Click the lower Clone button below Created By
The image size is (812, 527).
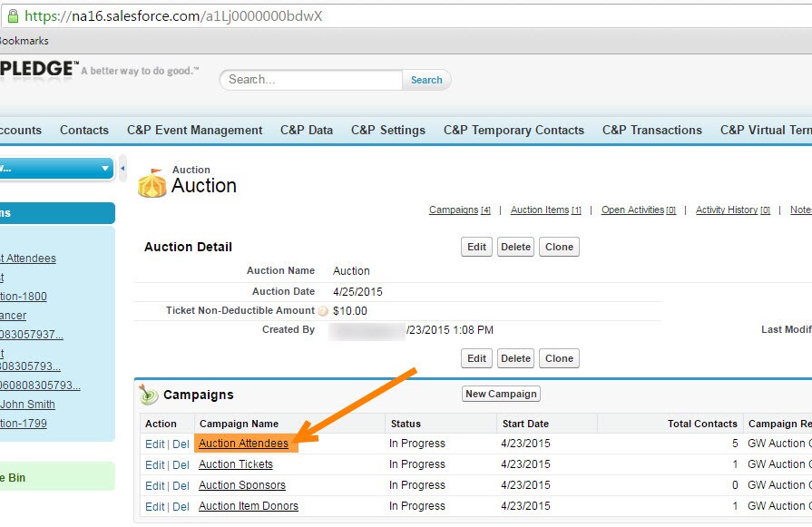559,358
